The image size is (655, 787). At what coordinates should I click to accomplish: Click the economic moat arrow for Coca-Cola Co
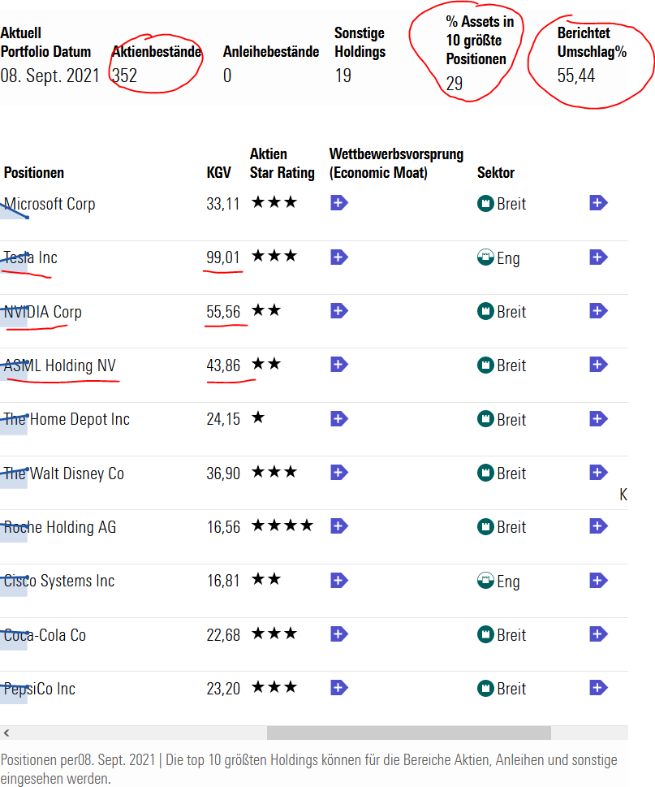click(339, 634)
